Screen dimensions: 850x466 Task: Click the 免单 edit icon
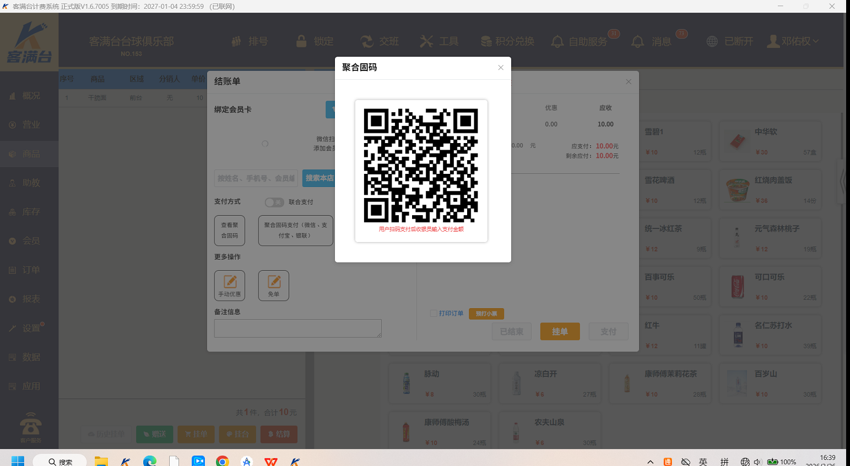(x=274, y=282)
